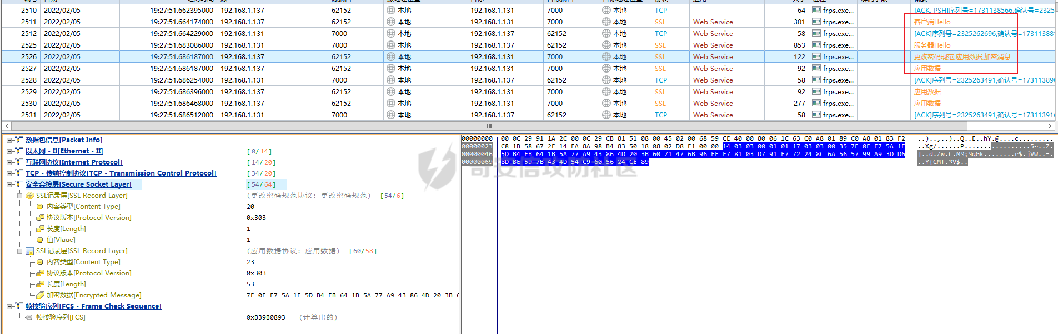Select the Protocol Version field under Content Type 23
The image size is (1058, 334).
click(89, 273)
